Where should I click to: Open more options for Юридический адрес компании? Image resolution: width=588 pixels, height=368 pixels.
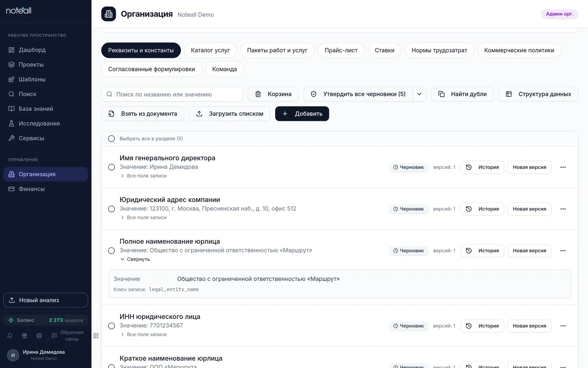coord(563,209)
